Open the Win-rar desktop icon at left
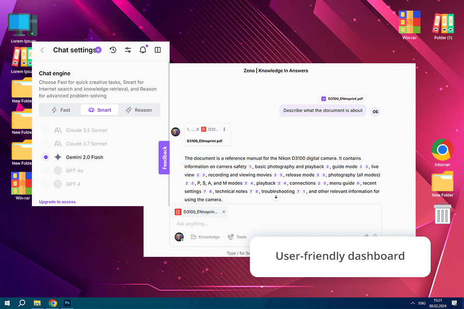The height and width of the screenshot is (309, 464). point(22,186)
